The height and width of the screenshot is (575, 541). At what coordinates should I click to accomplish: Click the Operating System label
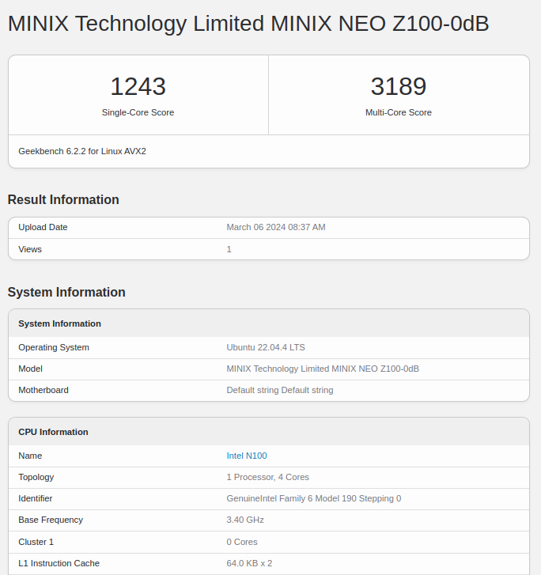pos(54,347)
